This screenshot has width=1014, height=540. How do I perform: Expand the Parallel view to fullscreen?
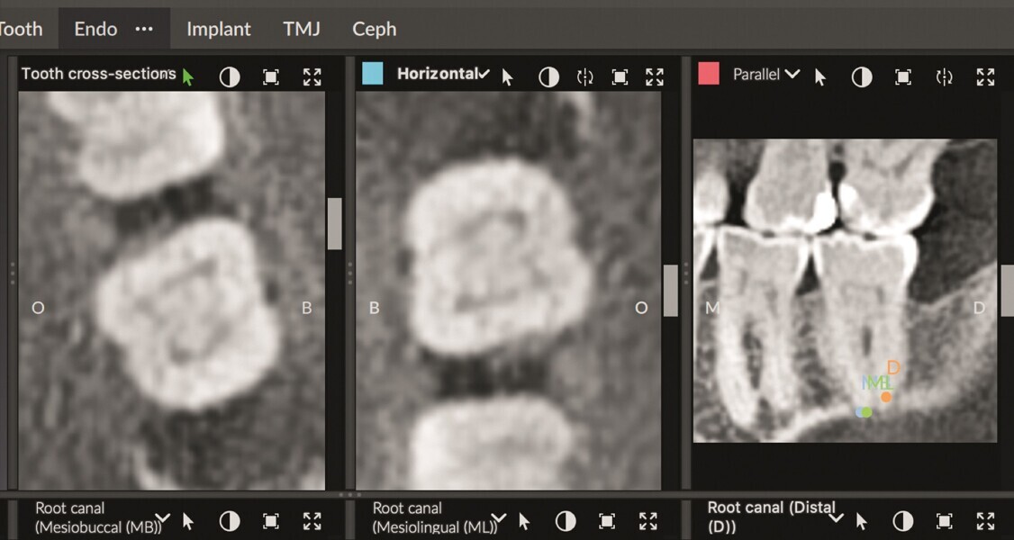[x=985, y=77]
